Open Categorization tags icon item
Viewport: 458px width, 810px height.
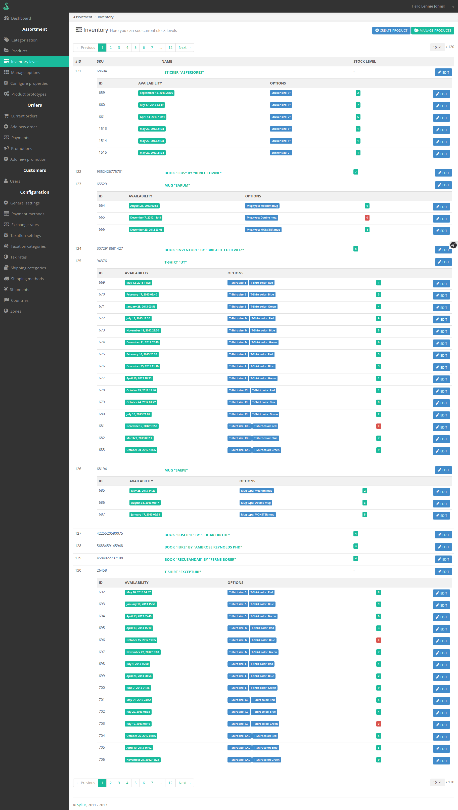tap(35, 40)
